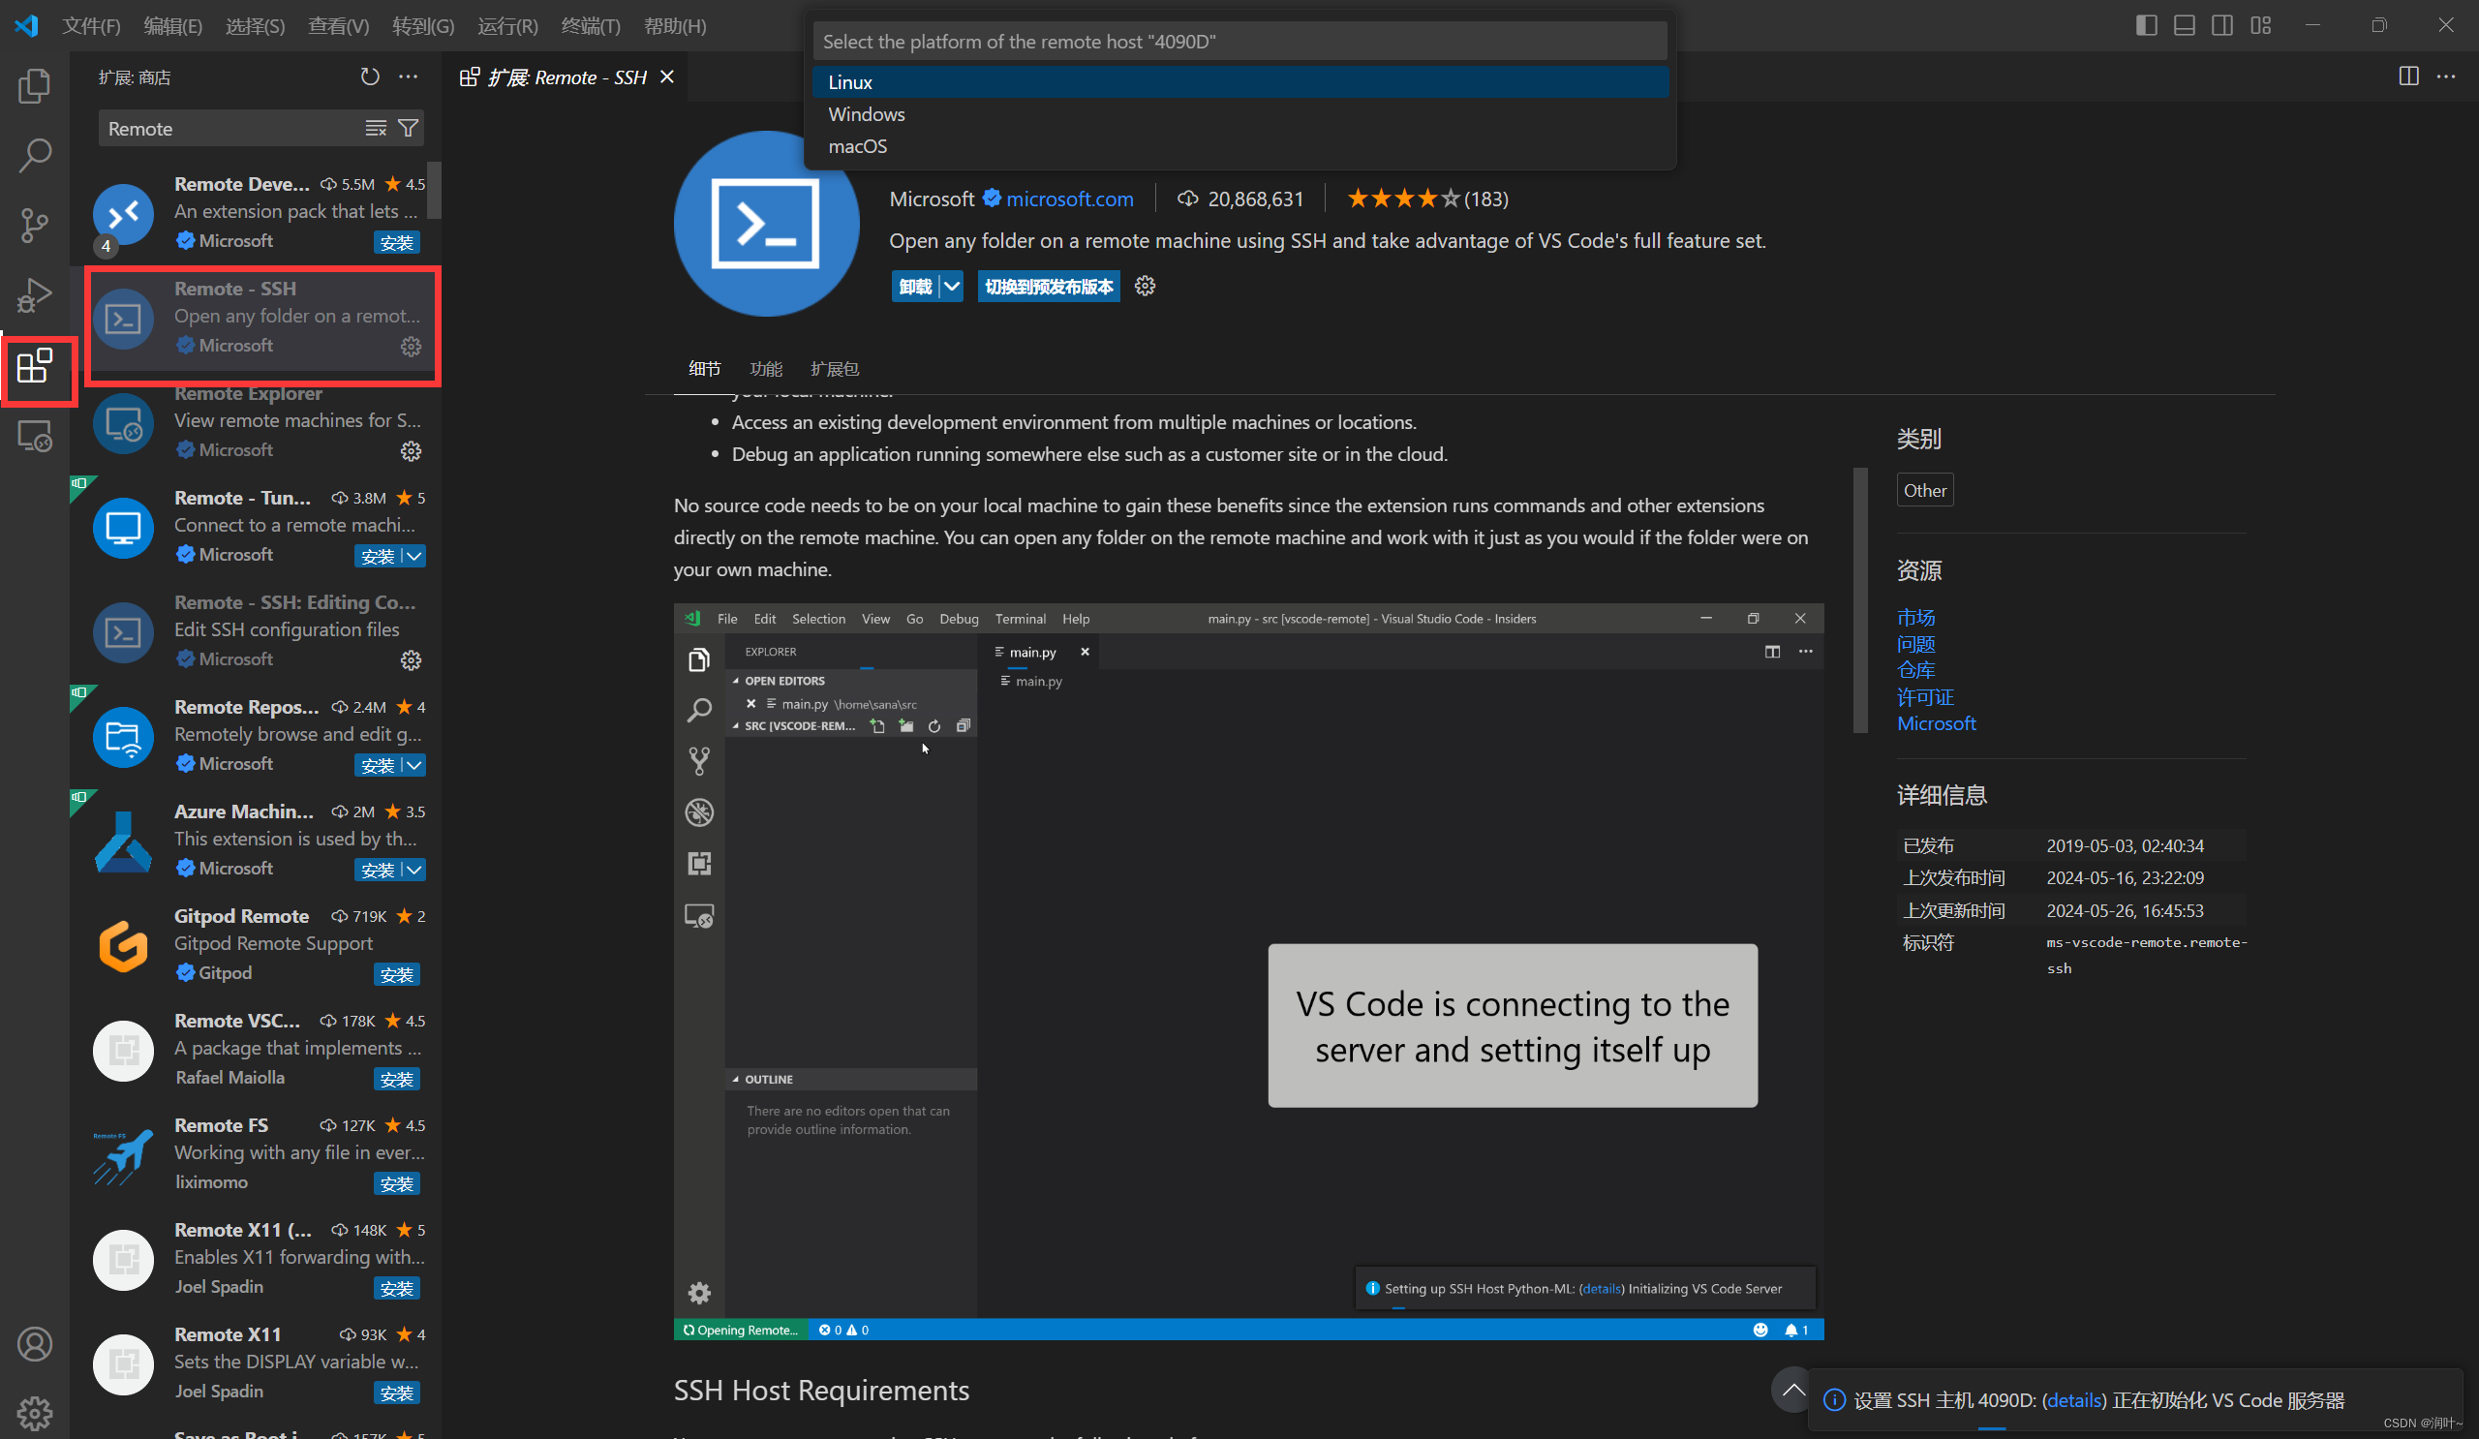
Task: Switch to the 功能 tab on extension page
Action: point(766,369)
